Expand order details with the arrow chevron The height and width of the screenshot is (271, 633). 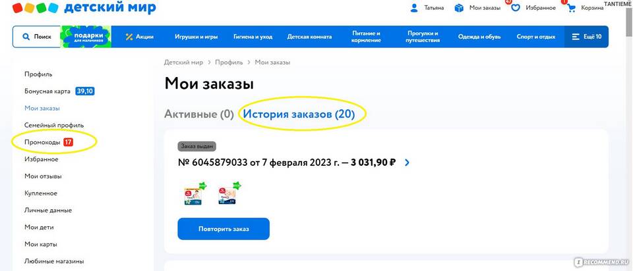pyautogui.click(x=407, y=162)
